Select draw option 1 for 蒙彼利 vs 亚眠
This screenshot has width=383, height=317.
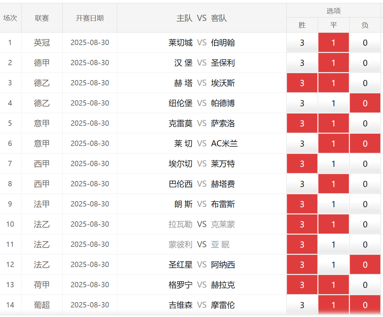(334, 244)
